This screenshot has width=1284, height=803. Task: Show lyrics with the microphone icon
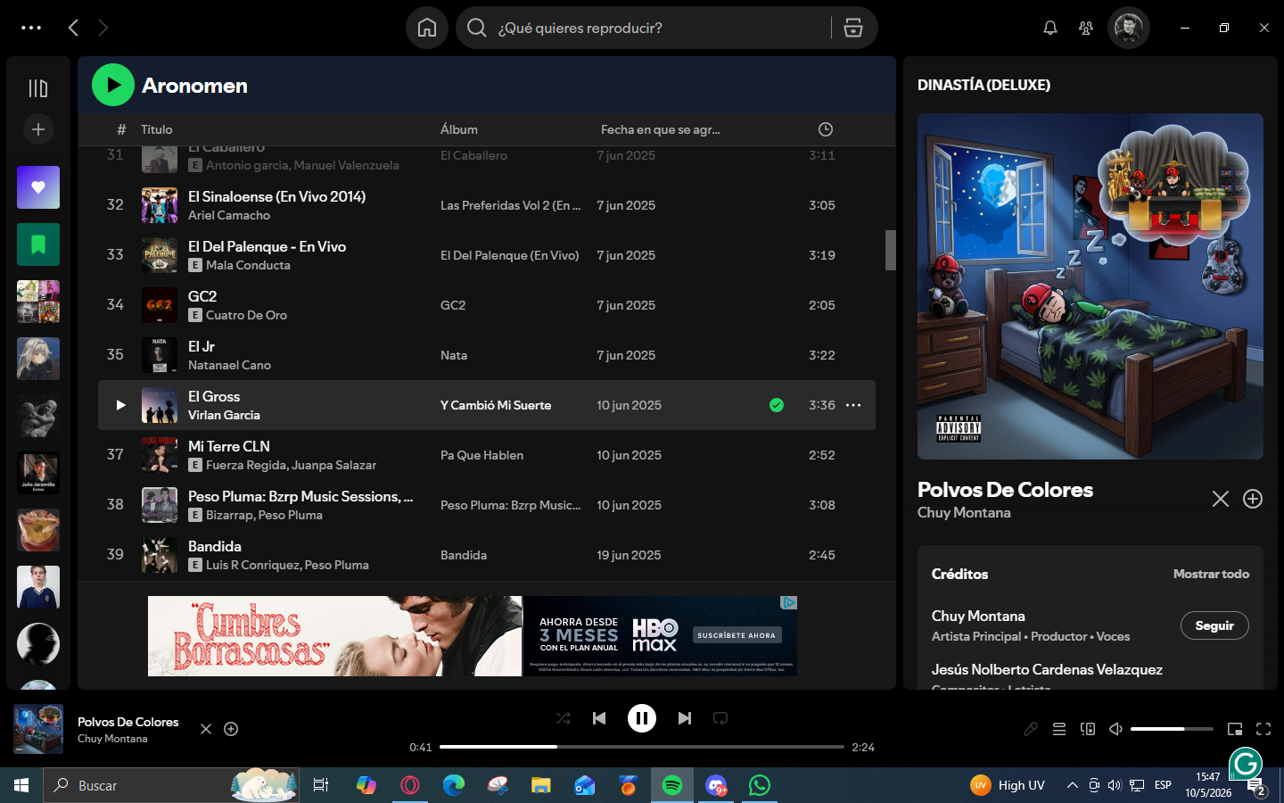(x=1031, y=729)
